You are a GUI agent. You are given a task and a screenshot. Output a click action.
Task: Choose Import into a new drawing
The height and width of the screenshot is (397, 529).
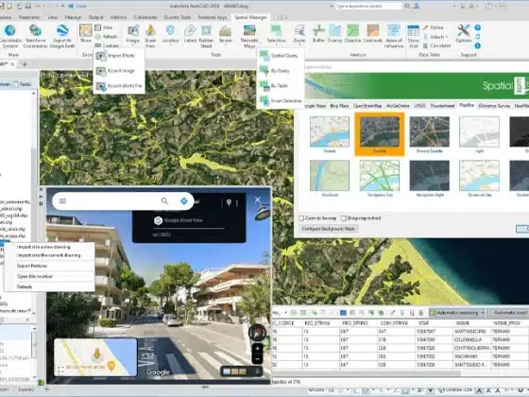(43, 247)
